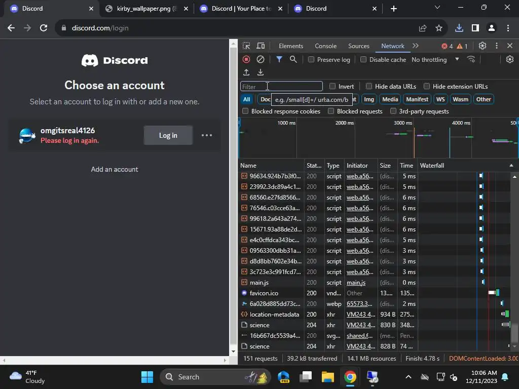Reload the discord.com page
The image size is (519, 389).
click(44, 28)
